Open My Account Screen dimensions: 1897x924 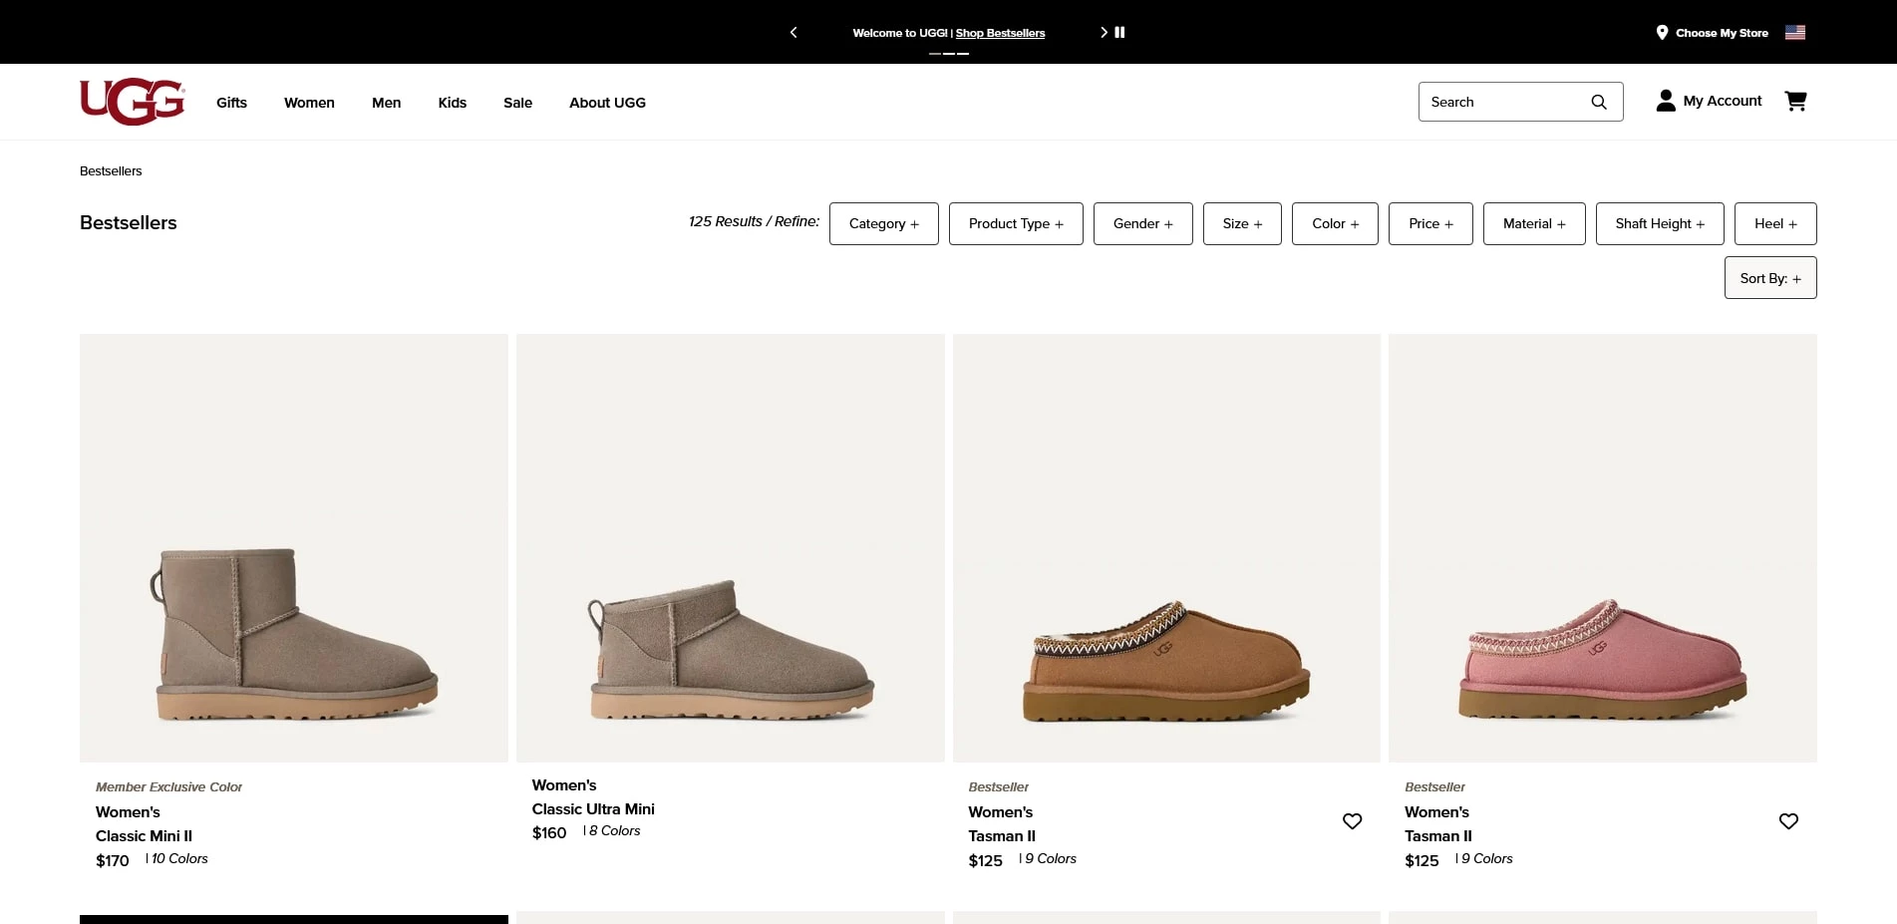coord(1708,101)
